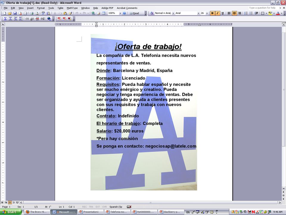Open the MathType menu
Screen dimensions: 286x215
point(72,8)
